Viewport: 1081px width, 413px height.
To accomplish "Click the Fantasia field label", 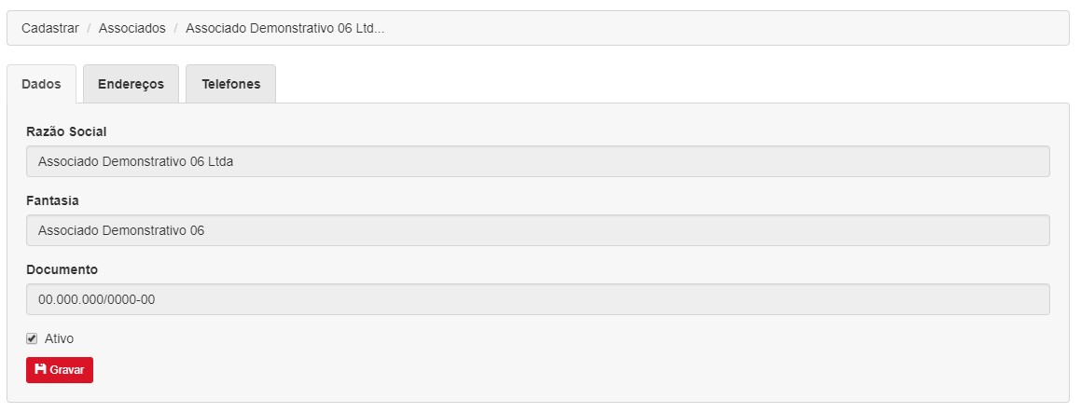I will (52, 200).
